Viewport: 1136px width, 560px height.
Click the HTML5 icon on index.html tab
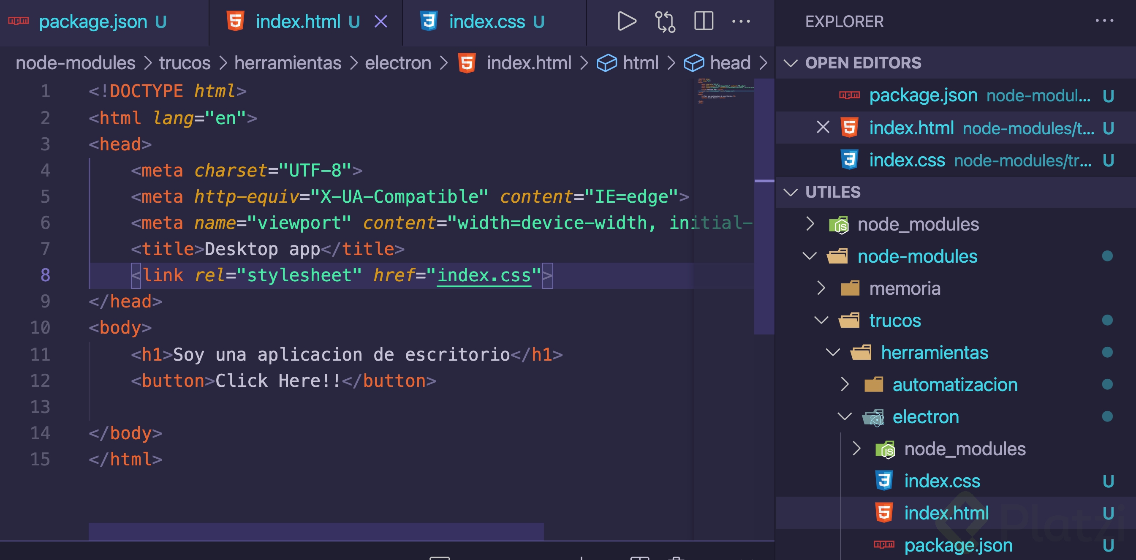(x=236, y=21)
